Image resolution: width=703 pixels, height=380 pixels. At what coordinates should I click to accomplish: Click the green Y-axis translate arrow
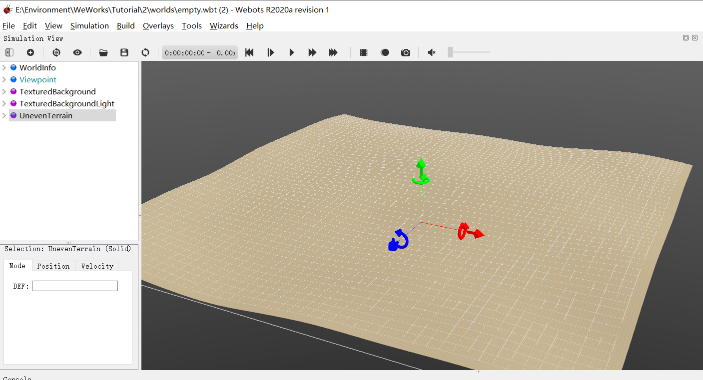coord(421,164)
